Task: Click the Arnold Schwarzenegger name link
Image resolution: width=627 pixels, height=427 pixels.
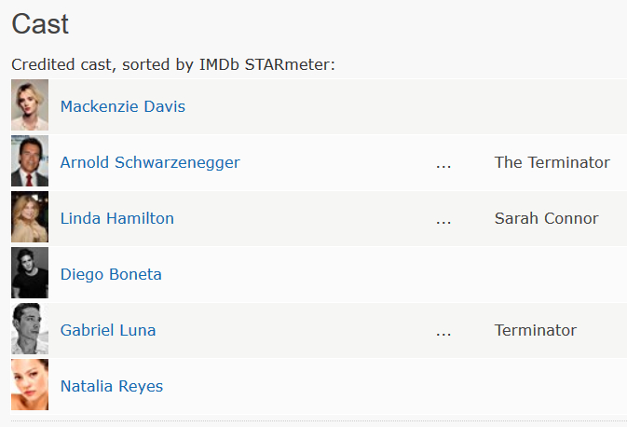Action: (150, 162)
